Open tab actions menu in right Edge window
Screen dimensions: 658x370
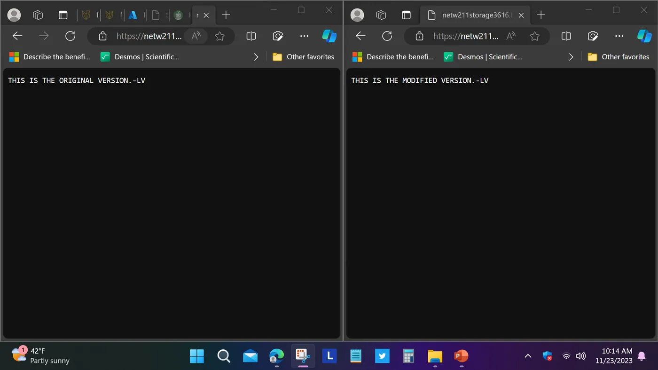(406, 15)
